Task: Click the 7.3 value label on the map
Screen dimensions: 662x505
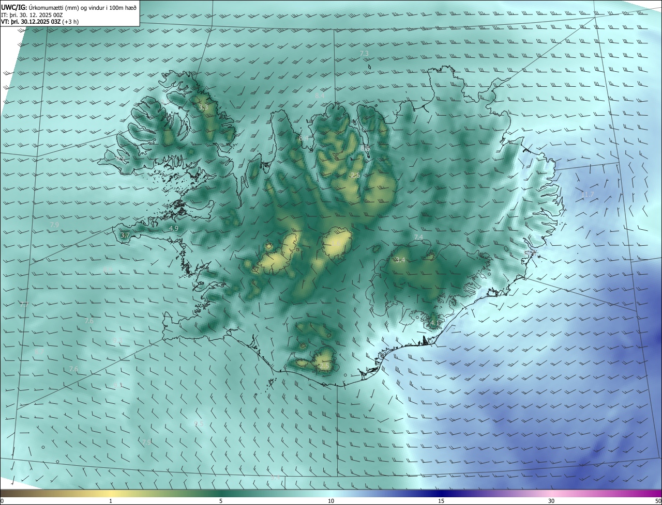Action: (364, 54)
